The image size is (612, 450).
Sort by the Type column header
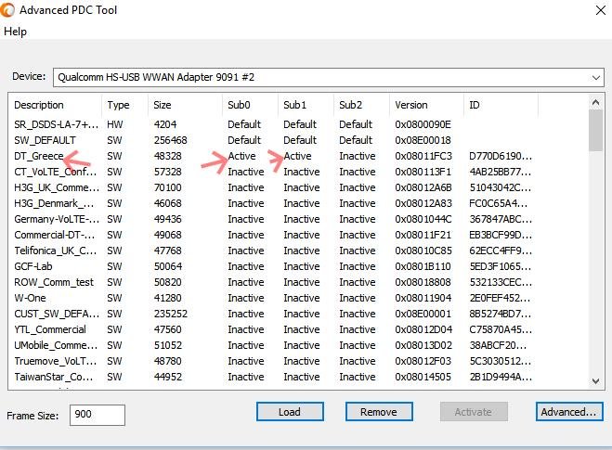click(124, 105)
